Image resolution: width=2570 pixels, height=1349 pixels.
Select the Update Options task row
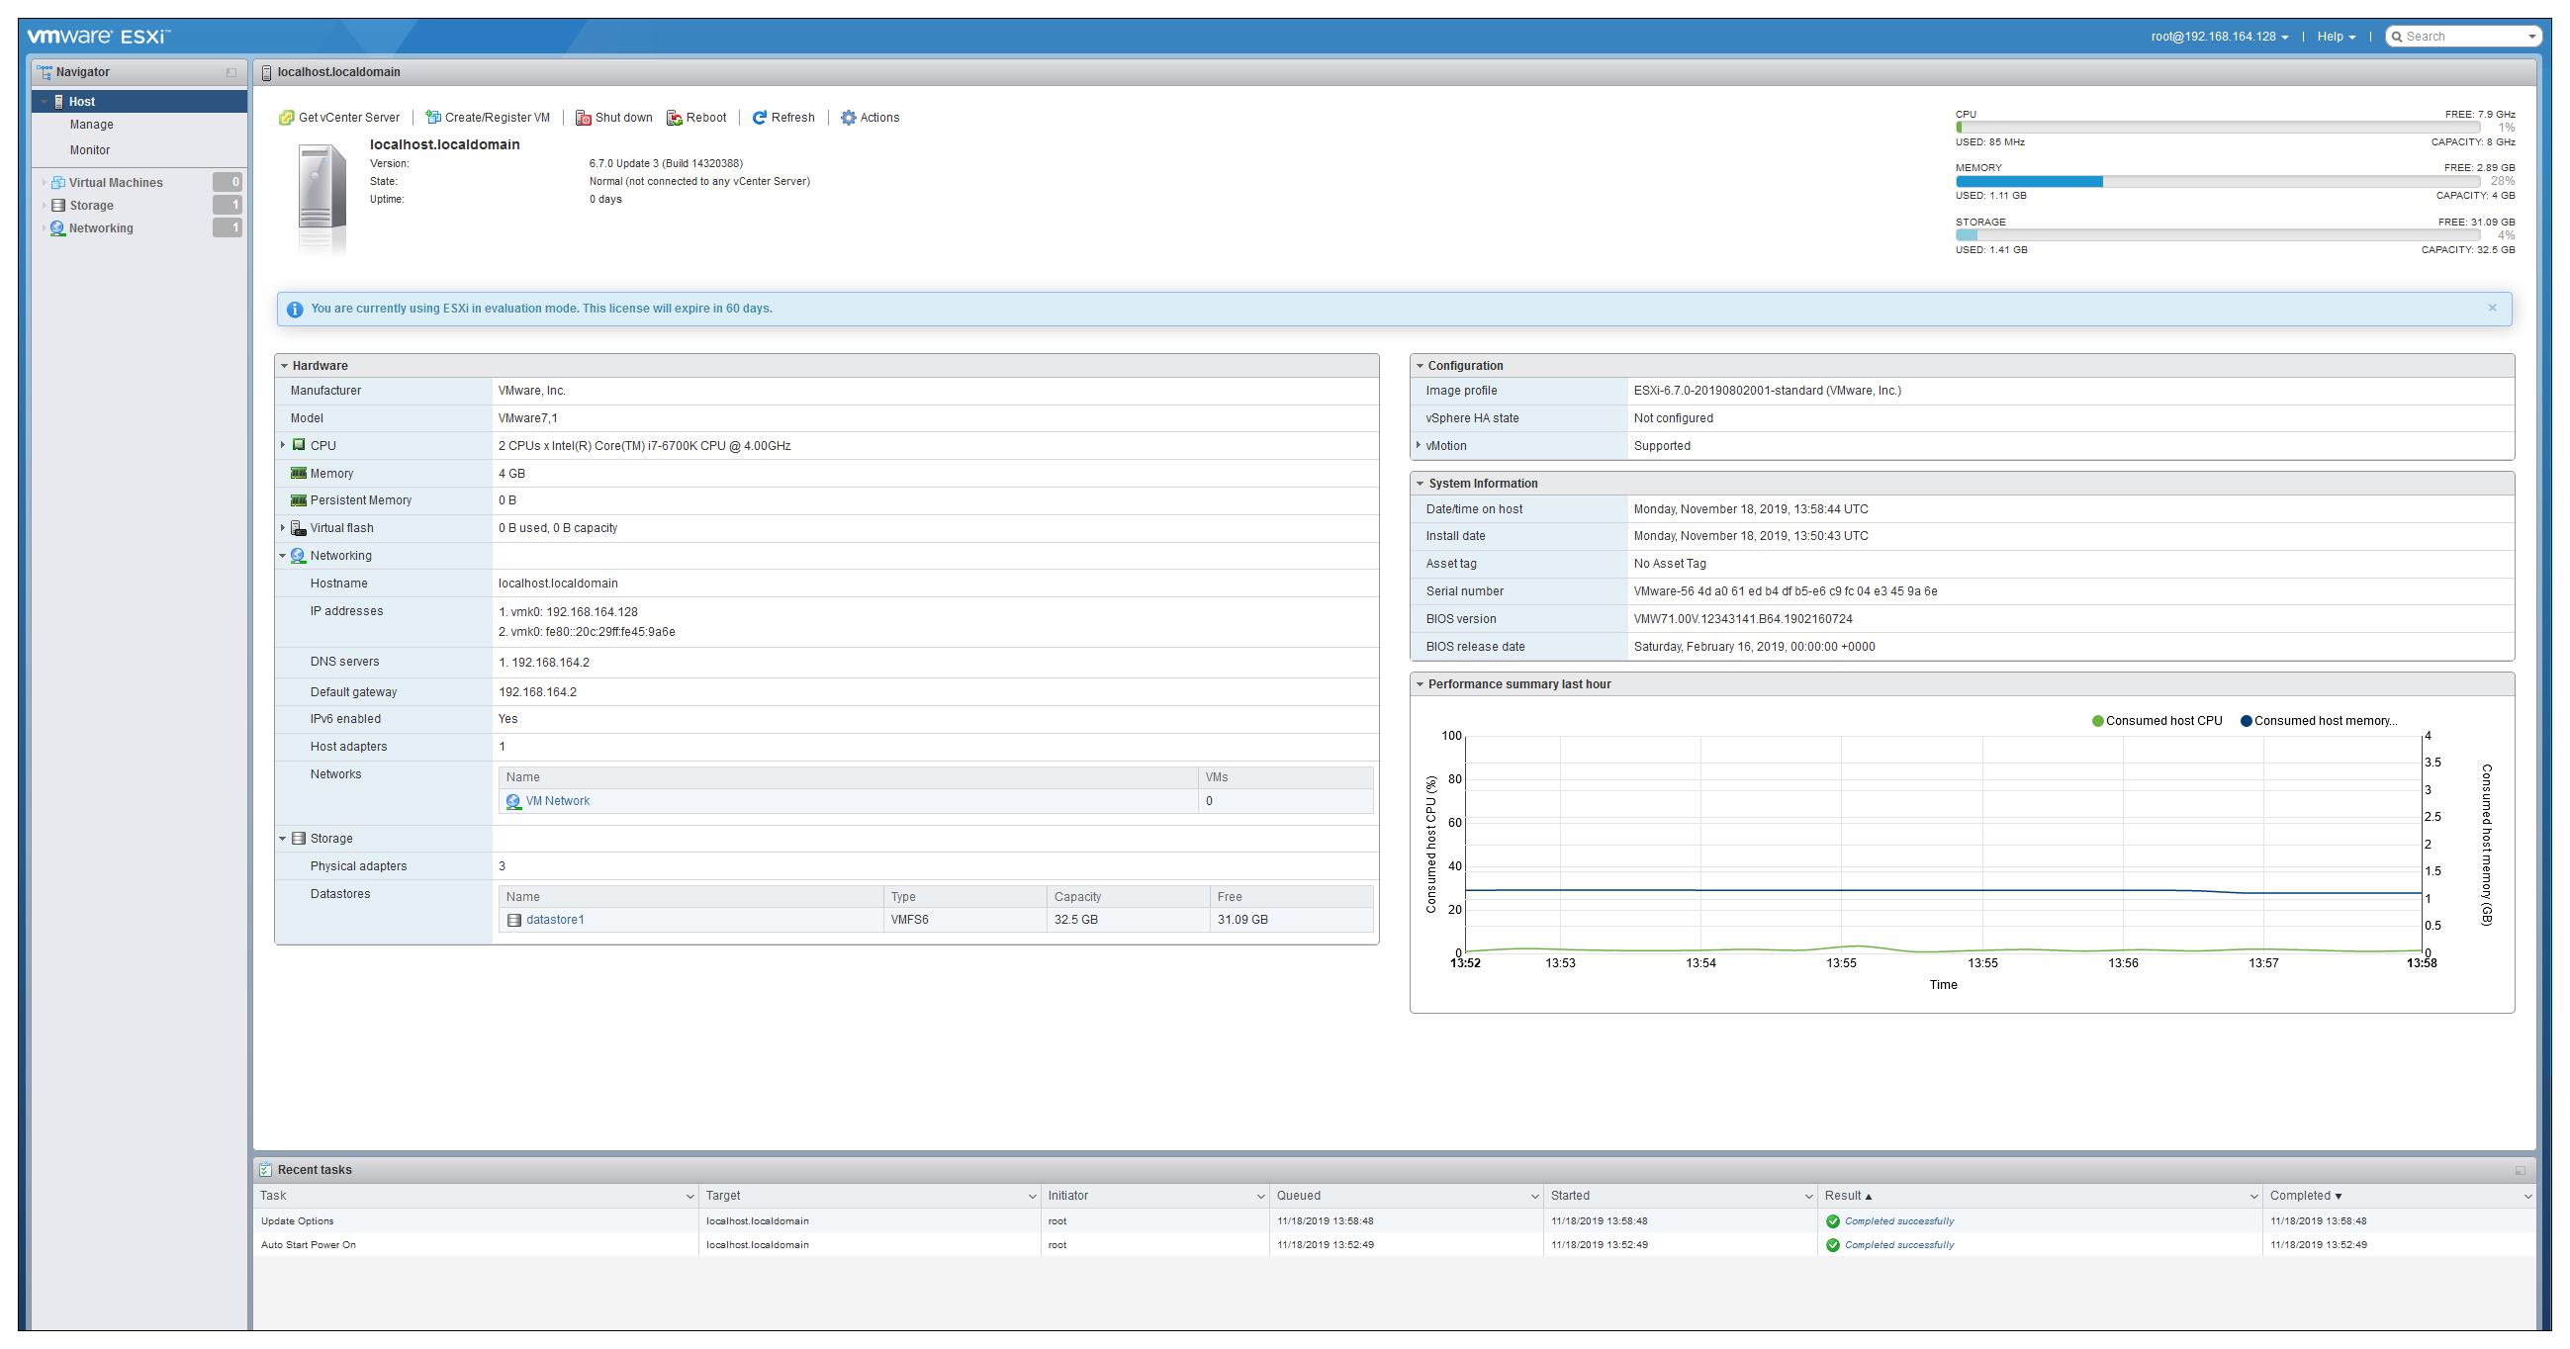click(1395, 1221)
